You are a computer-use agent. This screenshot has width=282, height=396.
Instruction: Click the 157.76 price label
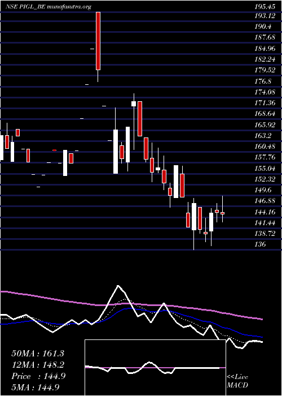click(x=266, y=157)
